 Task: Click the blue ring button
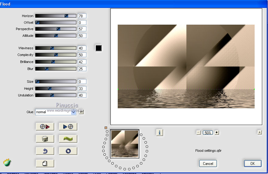[68, 151]
